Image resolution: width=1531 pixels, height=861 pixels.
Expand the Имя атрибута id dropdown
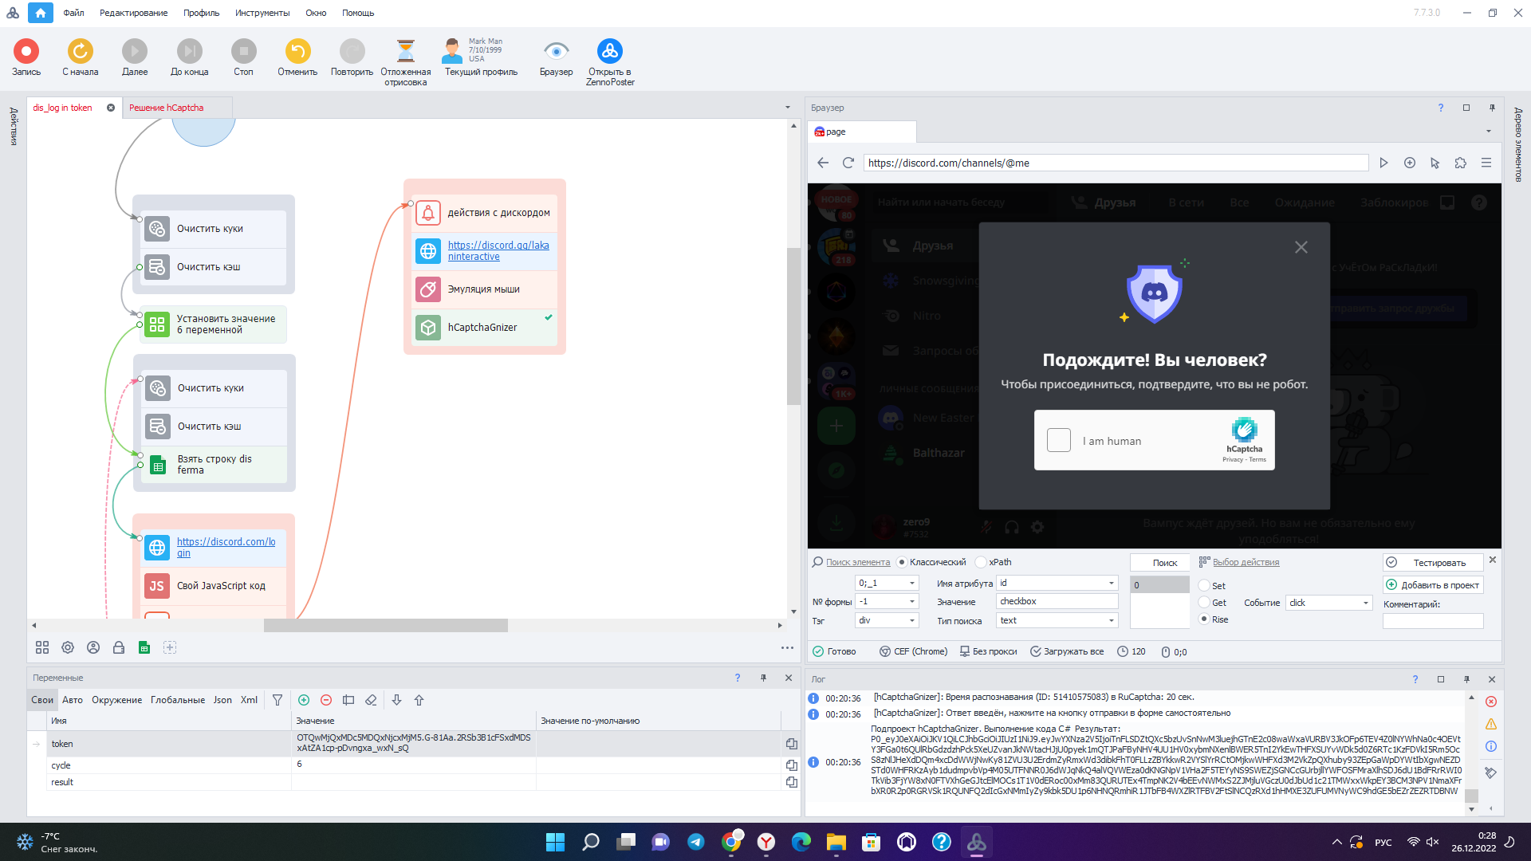point(1112,583)
